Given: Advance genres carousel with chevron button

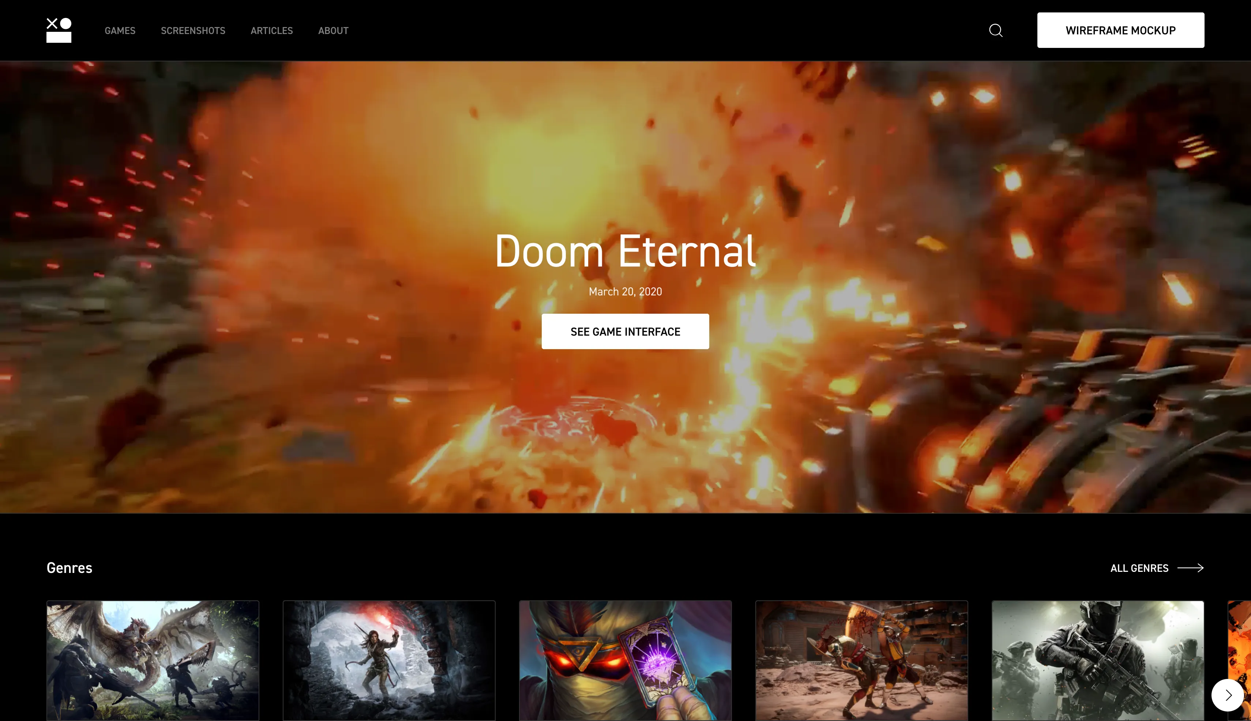Looking at the screenshot, I should point(1227,695).
